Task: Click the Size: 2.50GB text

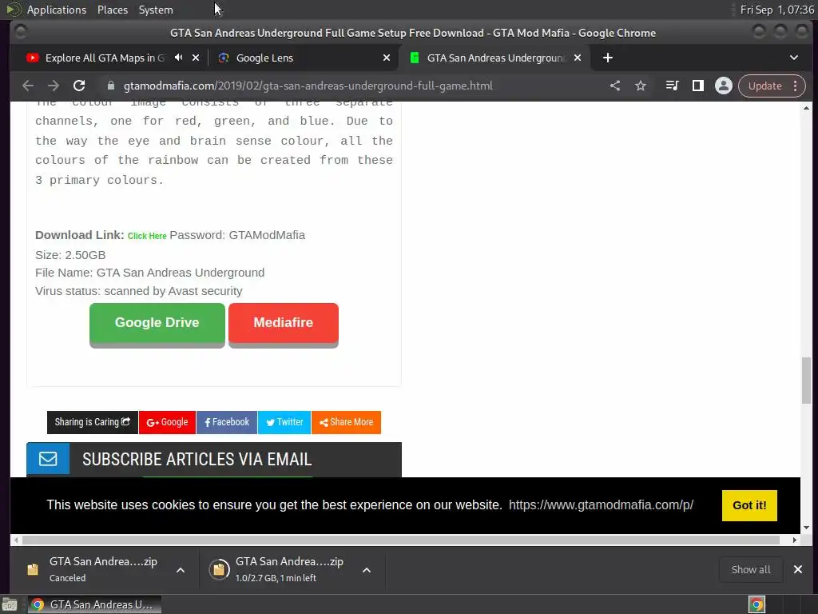Action: (x=70, y=255)
